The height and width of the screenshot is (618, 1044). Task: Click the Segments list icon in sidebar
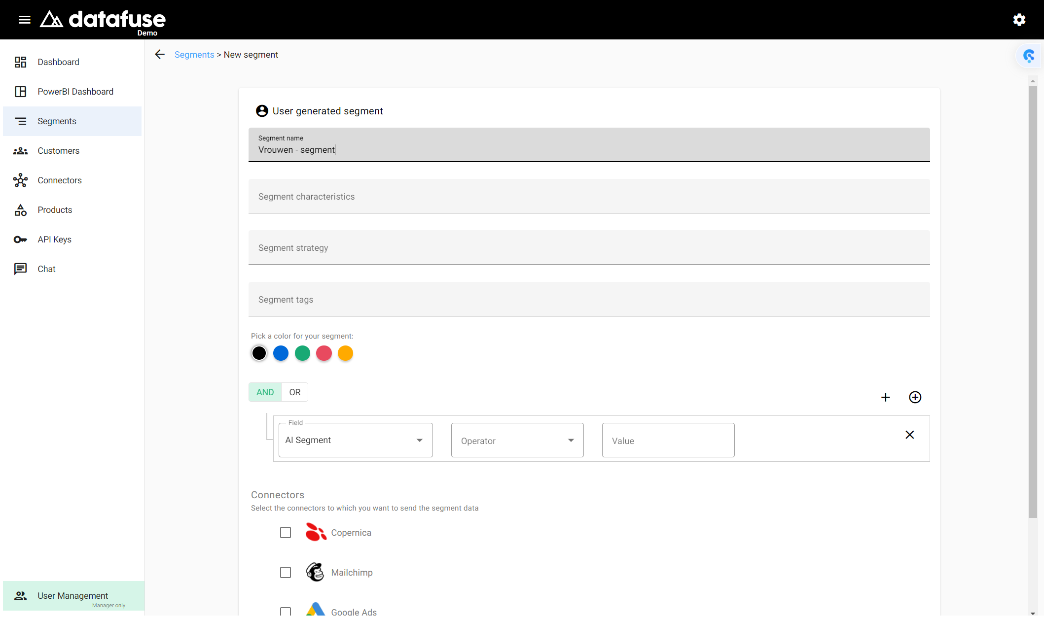20,121
